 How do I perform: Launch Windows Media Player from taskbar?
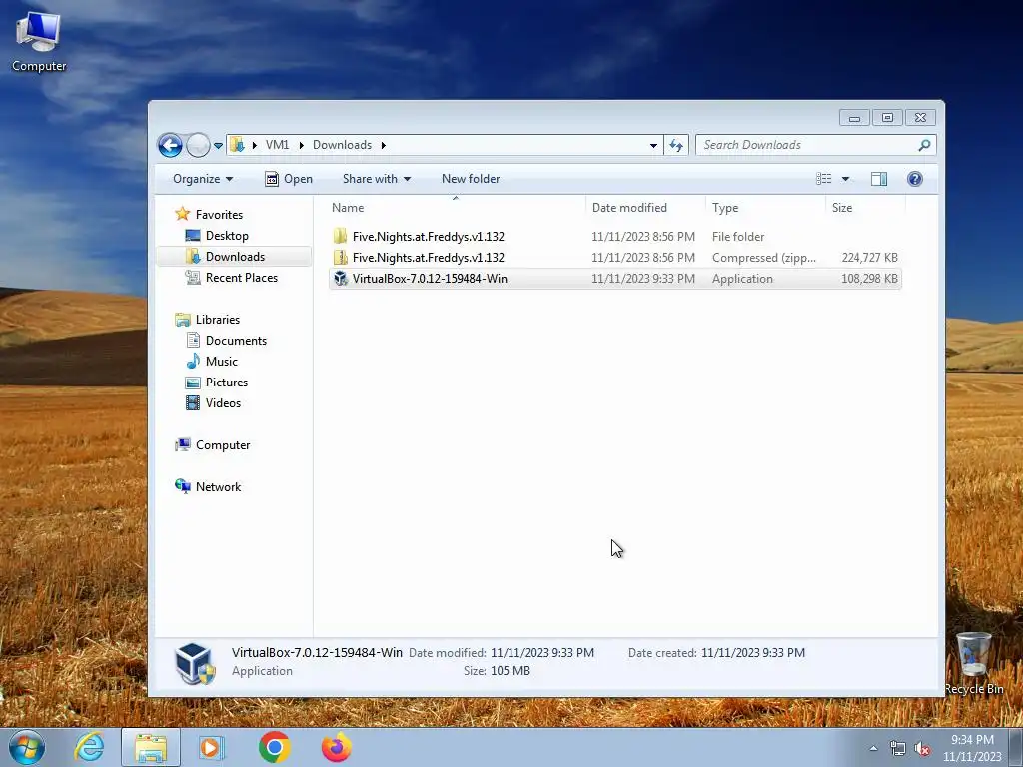(212, 747)
